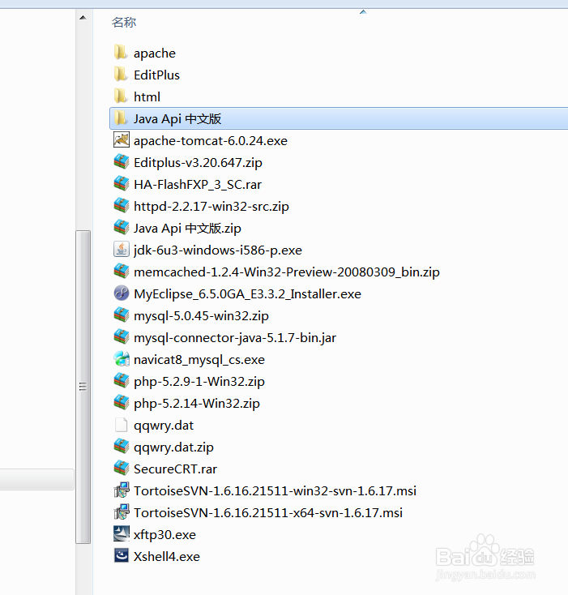
Task: Click the memcached zip archive icon
Action: tap(122, 272)
